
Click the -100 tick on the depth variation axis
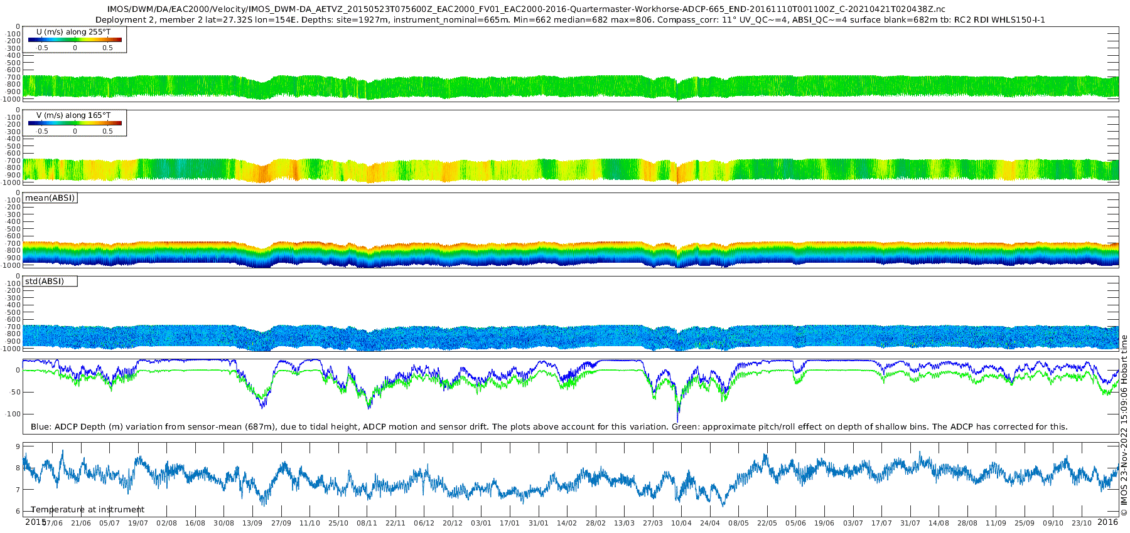11,414
